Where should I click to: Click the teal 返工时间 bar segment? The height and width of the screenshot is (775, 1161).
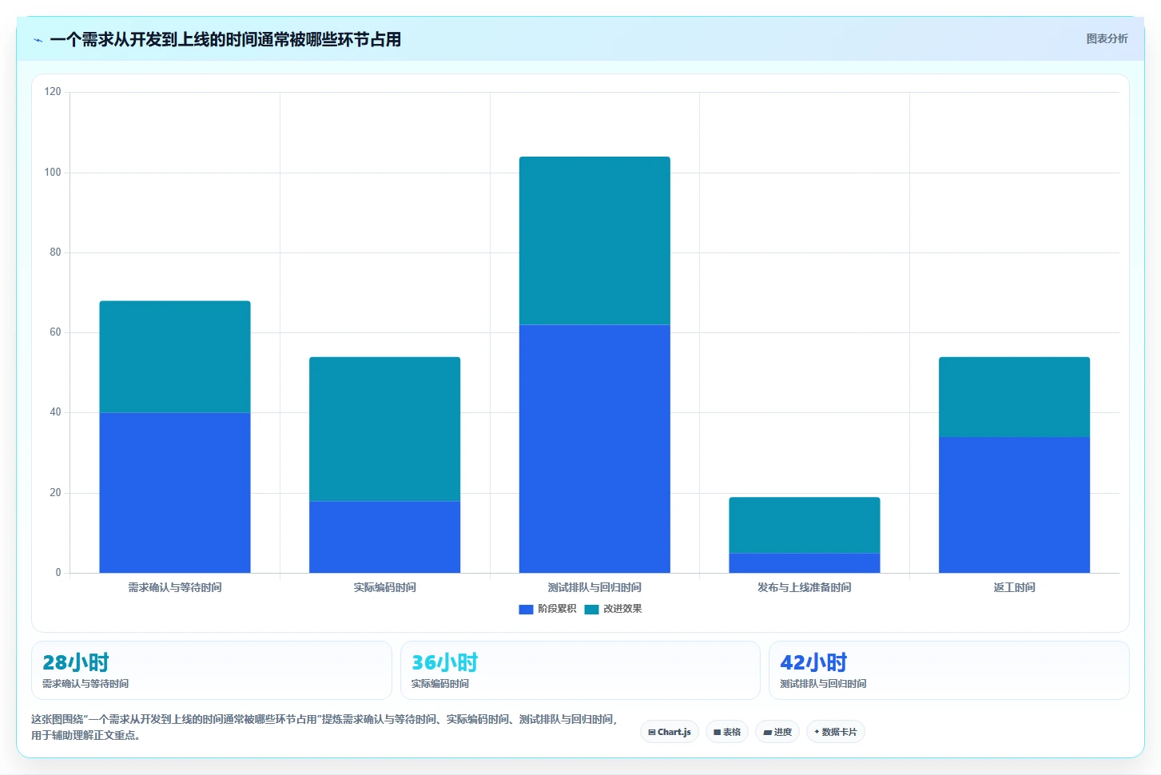1014,397
